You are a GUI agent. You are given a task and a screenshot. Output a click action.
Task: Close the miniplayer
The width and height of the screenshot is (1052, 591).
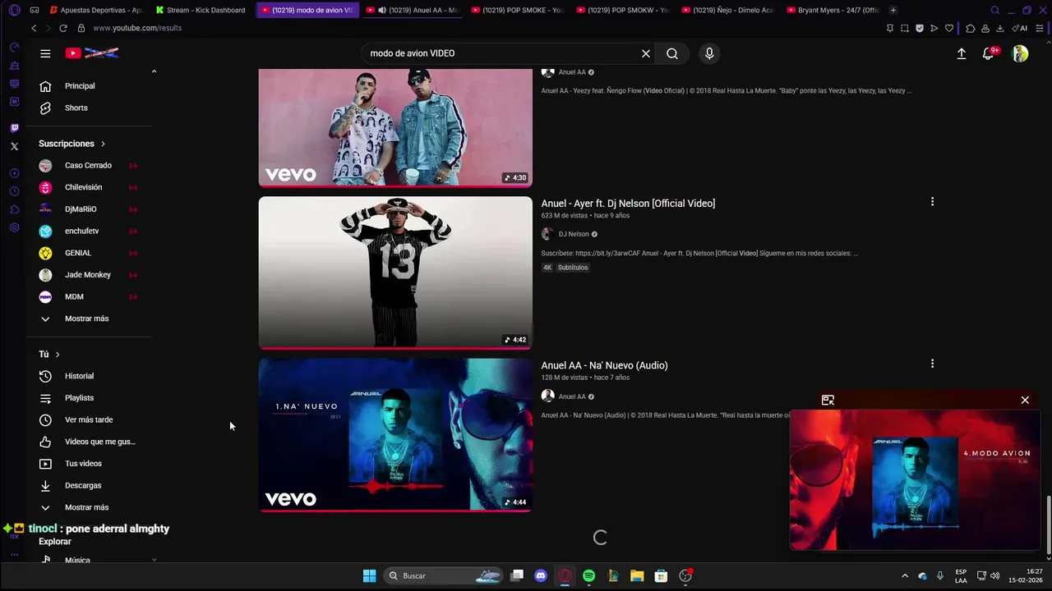[1025, 400]
